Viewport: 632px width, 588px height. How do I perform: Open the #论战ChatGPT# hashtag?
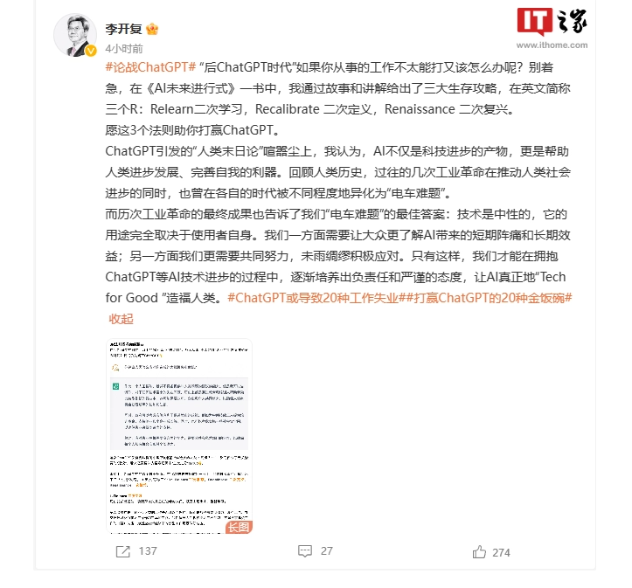(150, 67)
